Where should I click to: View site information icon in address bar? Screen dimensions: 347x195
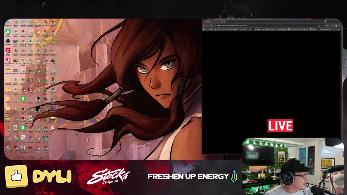215,25
